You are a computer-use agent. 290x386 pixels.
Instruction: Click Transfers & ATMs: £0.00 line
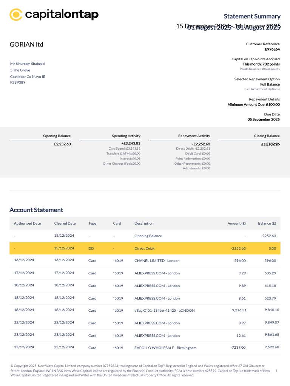[x=123, y=154]
